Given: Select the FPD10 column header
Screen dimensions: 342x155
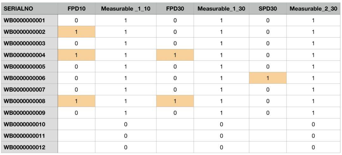Looking at the screenshot, I should pyautogui.click(x=76, y=9).
